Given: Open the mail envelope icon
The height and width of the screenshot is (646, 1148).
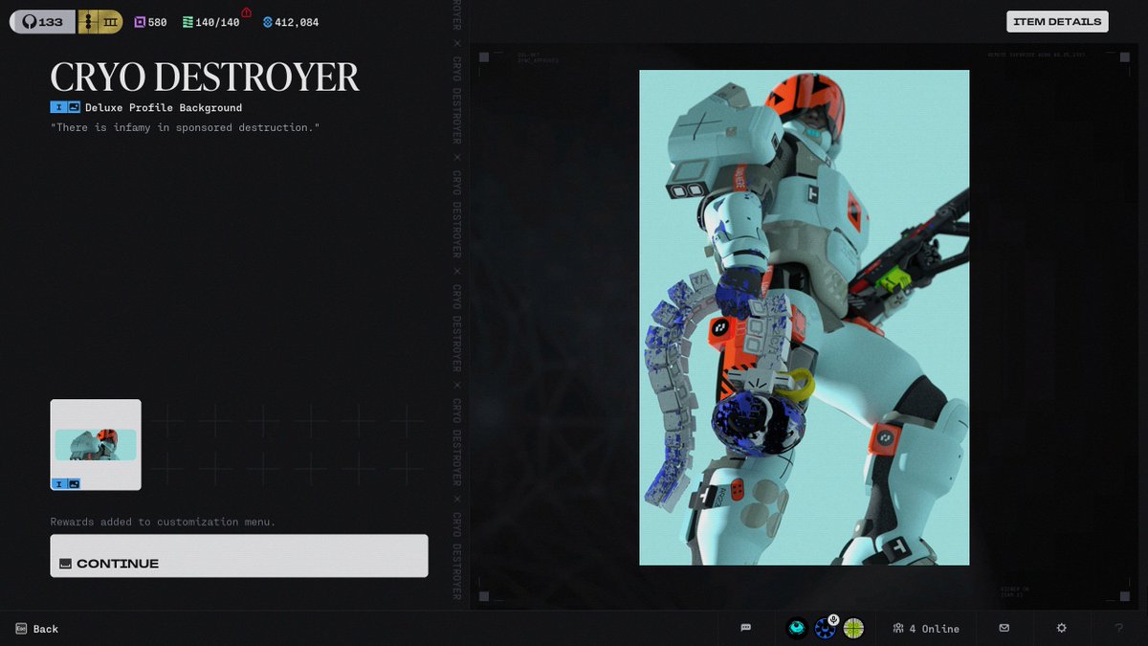Looking at the screenshot, I should tap(1004, 628).
